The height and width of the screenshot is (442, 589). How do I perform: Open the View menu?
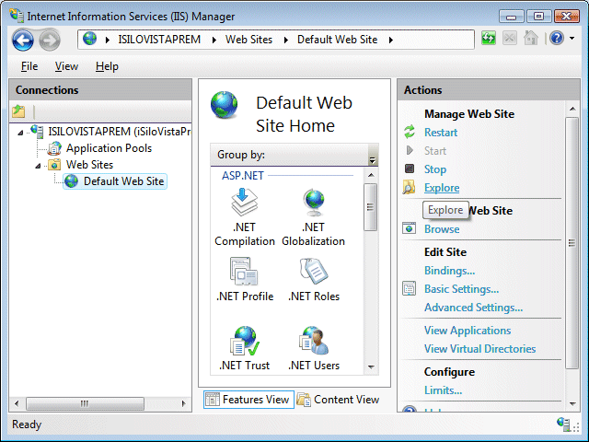coord(66,66)
